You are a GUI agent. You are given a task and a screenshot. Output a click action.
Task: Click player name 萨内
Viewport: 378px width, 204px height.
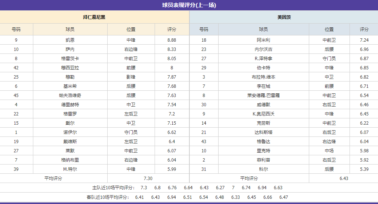tap(70, 49)
